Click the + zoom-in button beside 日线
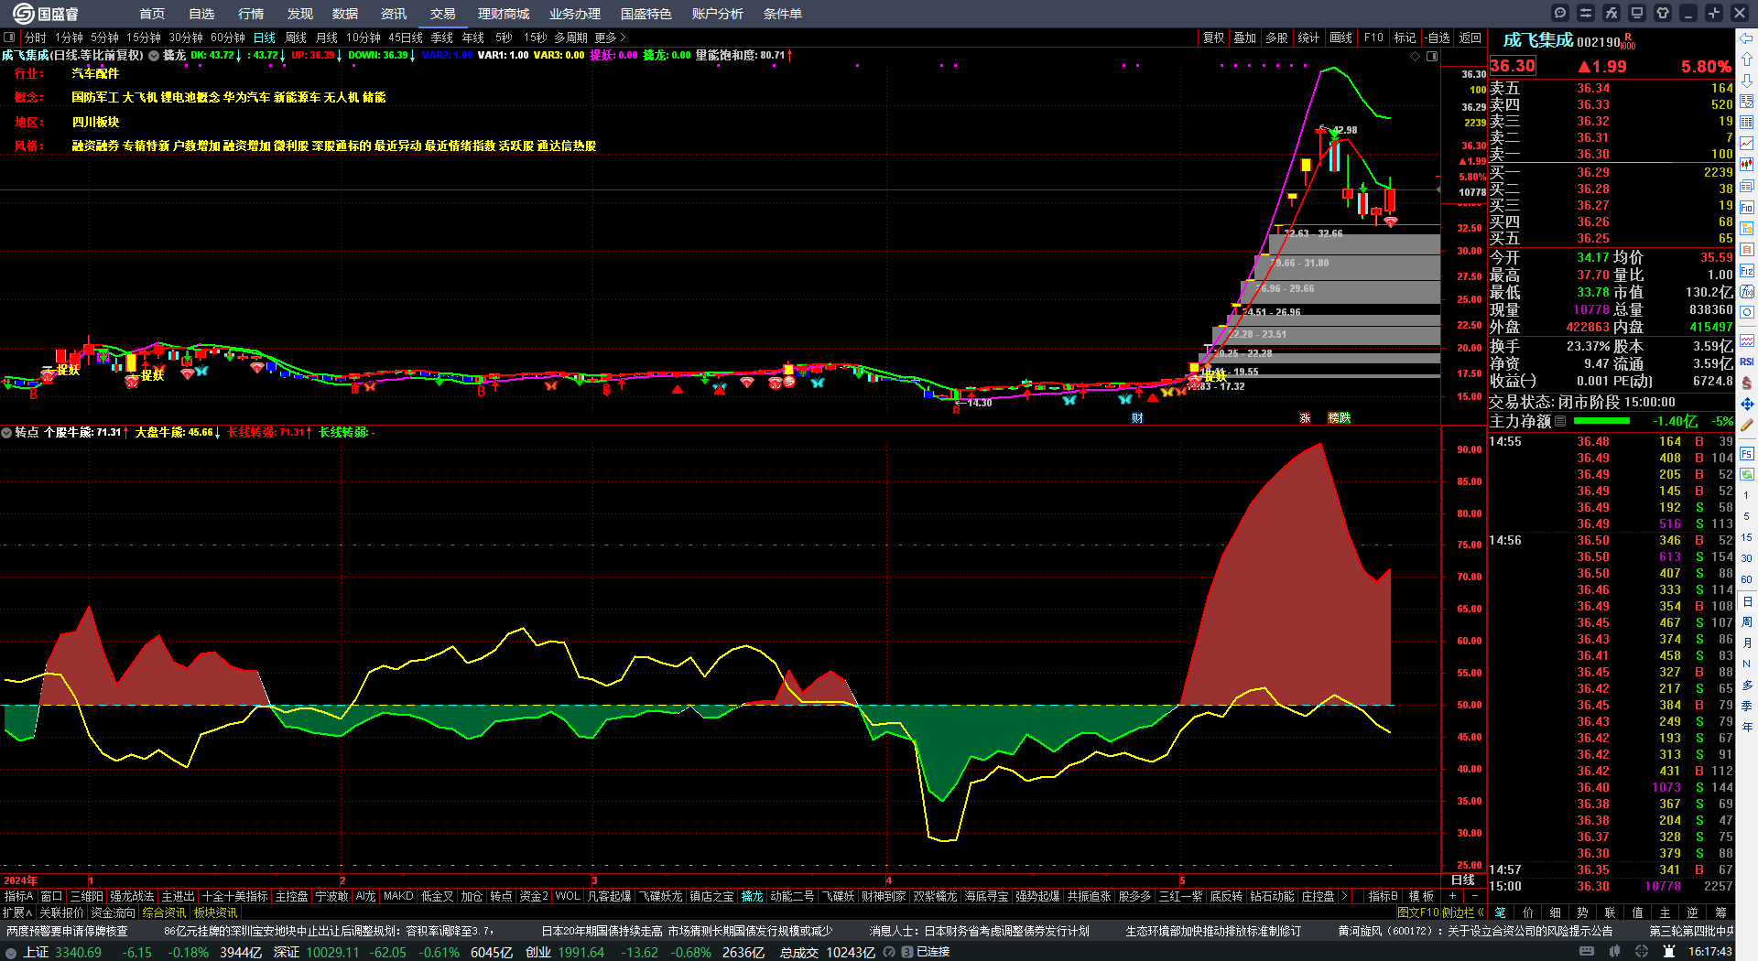Screen dimensions: 1758x961 click(x=1452, y=896)
